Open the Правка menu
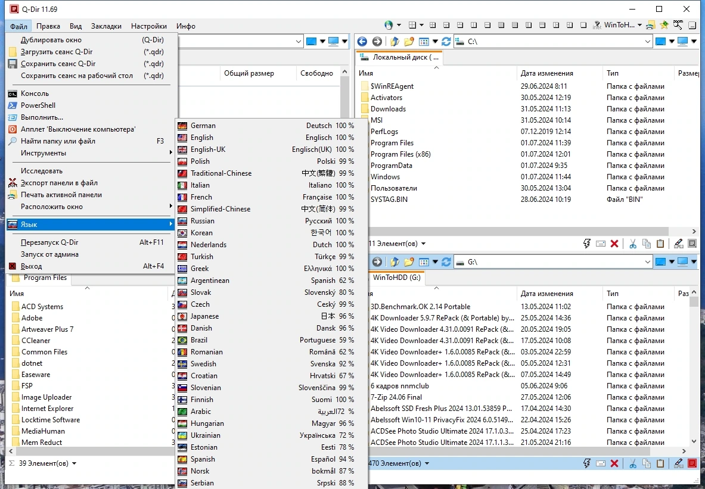705x489 pixels. click(x=48, y=26)
